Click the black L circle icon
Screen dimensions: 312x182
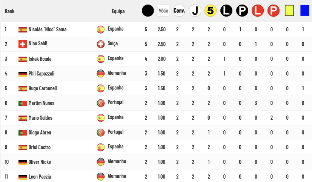click(226, 11)
